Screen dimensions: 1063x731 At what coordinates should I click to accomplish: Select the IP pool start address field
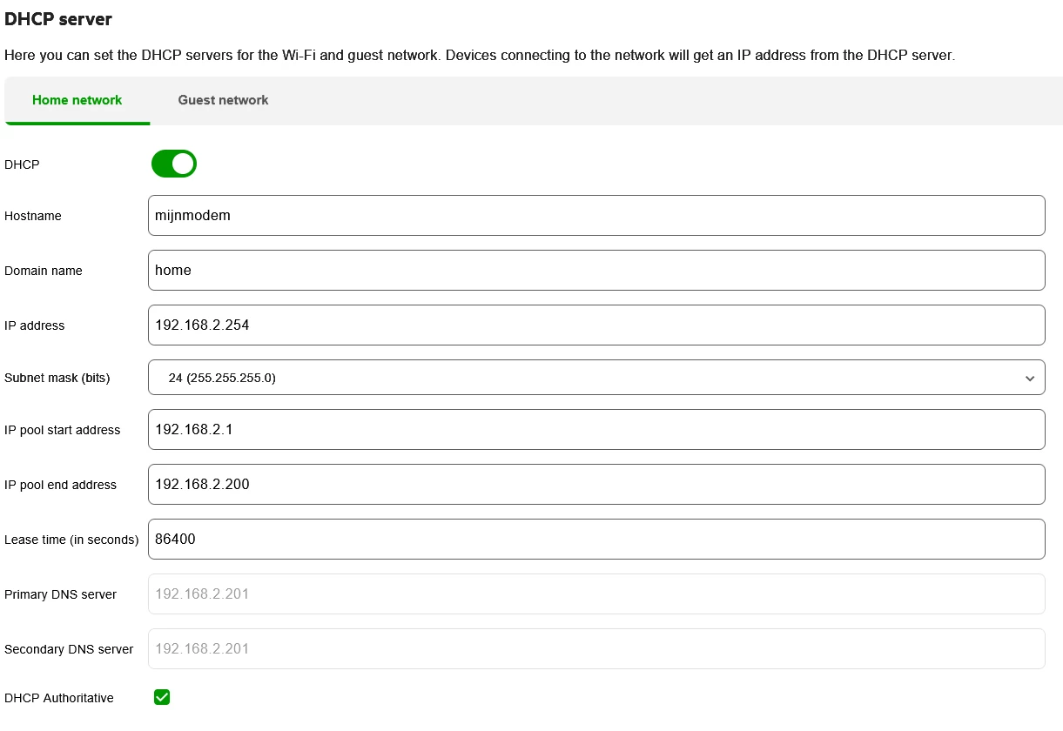pyautogui.click(x=595, y=430)
